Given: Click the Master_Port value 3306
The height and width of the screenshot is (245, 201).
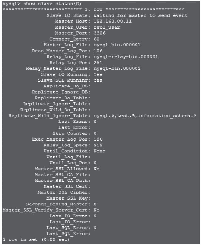Looking at the screenshot, I should pos(99,33).
